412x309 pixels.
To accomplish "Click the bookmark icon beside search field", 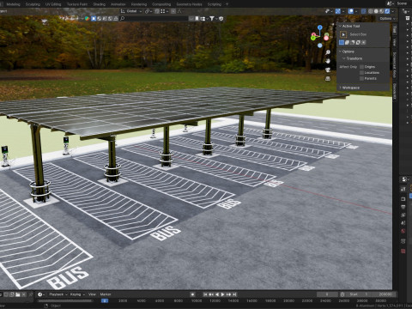I will (197, 19).
